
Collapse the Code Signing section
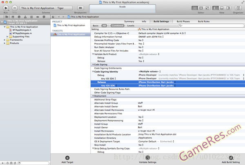click(93, 65)
